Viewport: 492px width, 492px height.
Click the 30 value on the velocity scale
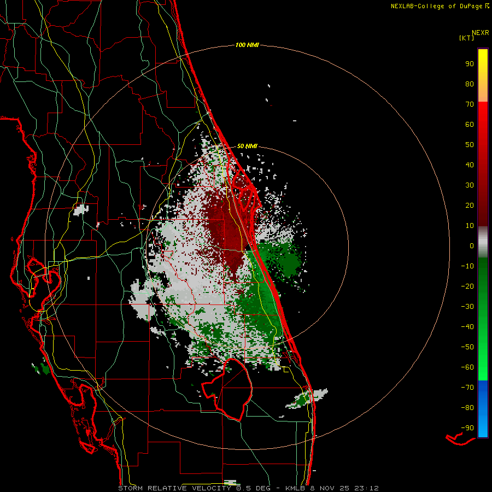click(x=470, y=185)
